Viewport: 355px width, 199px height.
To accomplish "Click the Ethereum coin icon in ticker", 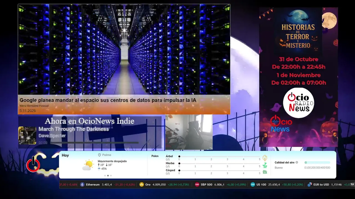I will [x=82, y=185].
